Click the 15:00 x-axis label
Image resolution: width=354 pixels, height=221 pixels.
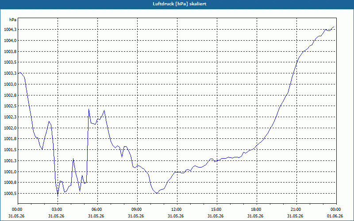[217, 210]
